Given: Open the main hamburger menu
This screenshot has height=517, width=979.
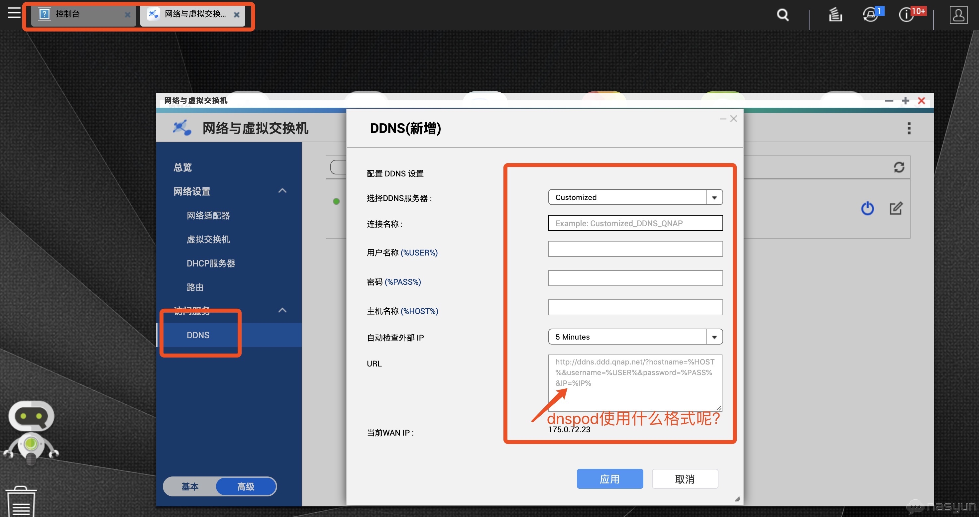Looking at the screenshot, I should click(14, 13).
